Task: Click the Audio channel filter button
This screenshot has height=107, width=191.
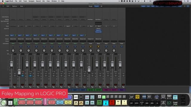Action: pyautogui.click(x=143, y=6)
